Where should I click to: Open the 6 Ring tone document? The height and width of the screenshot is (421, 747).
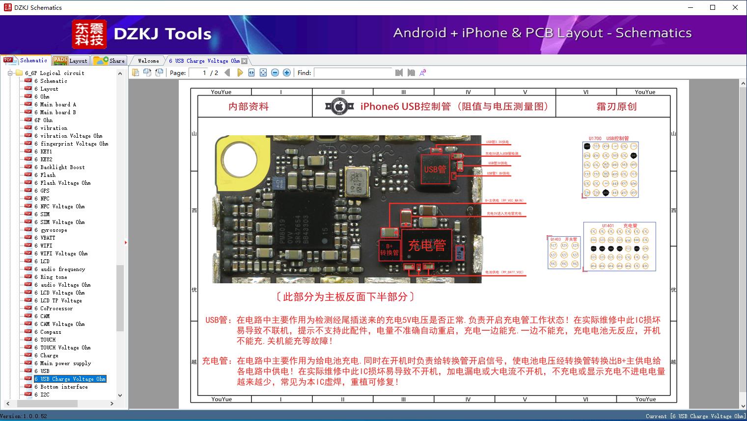tap(51, 277)
